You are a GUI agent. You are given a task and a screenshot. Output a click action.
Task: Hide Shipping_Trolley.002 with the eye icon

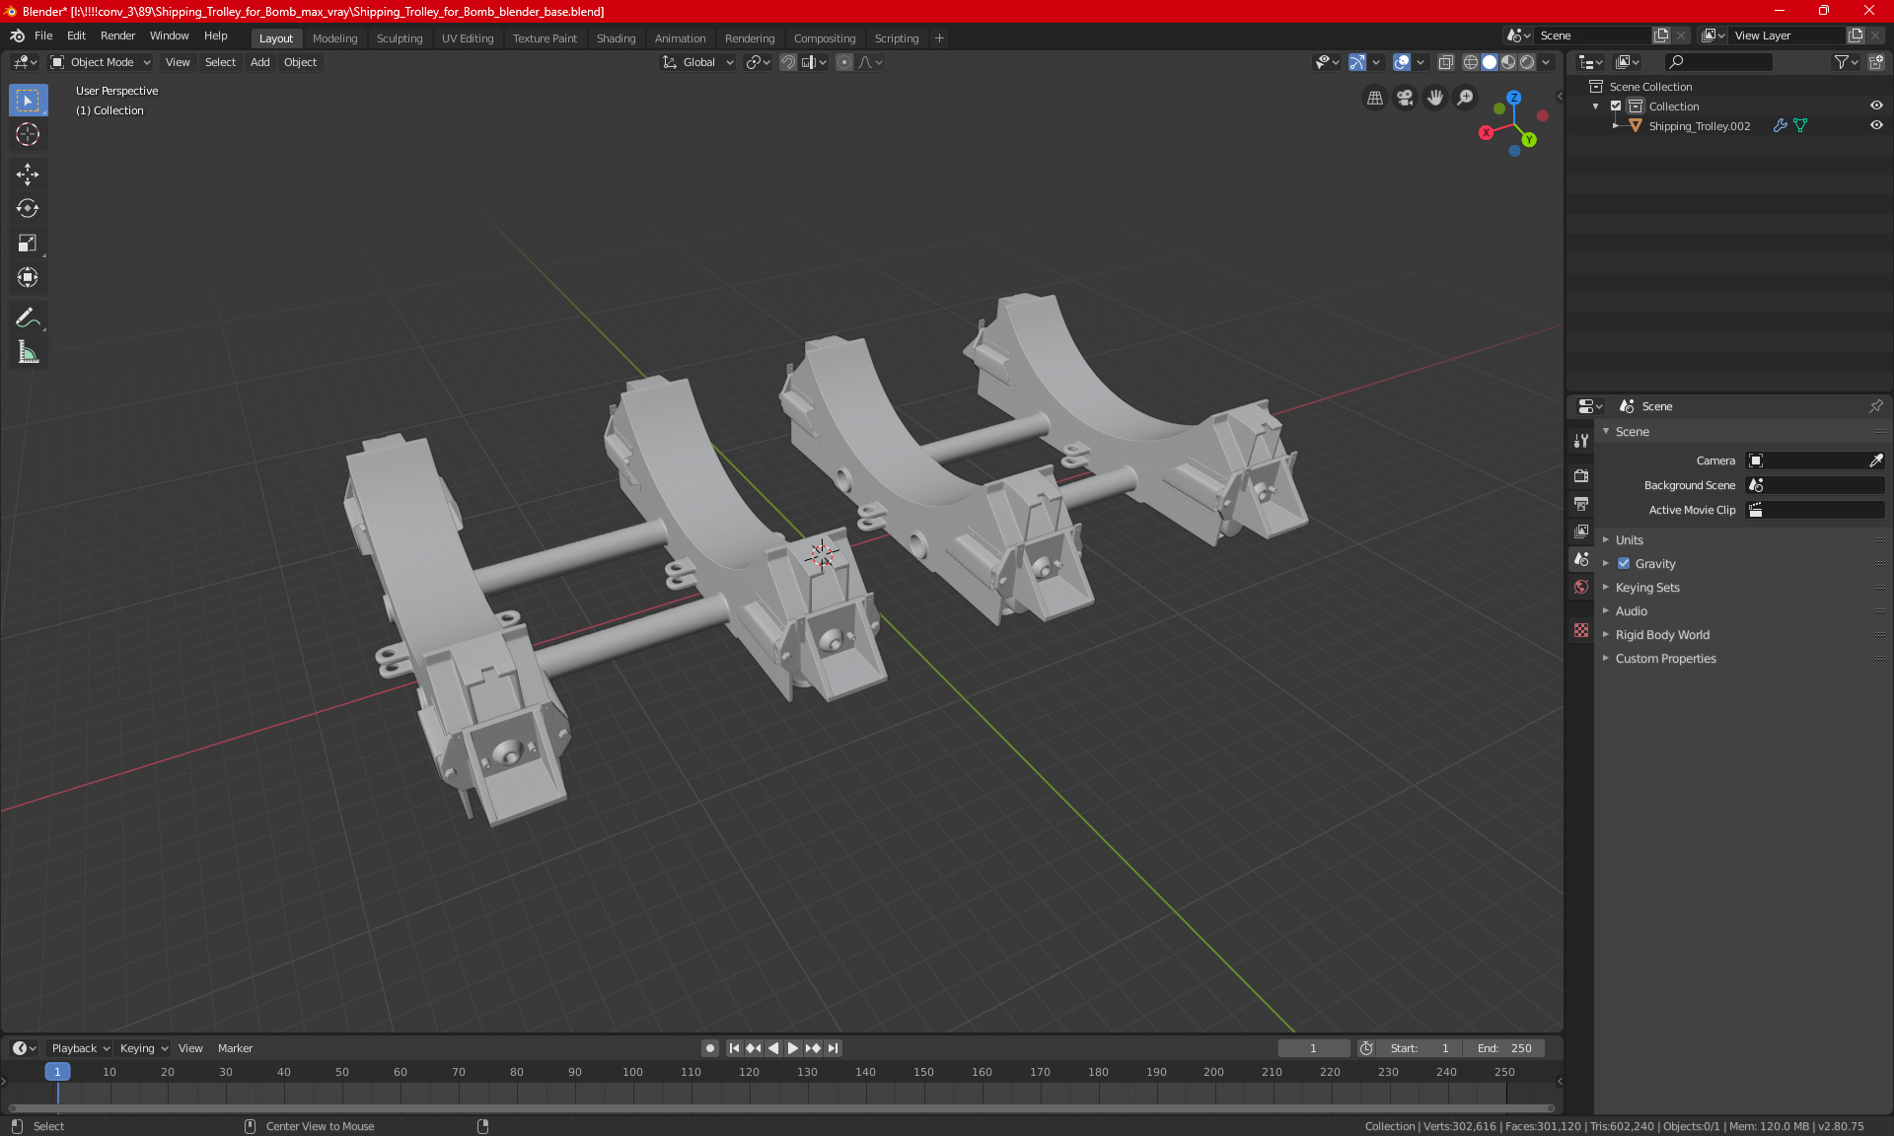(1876, 126)
